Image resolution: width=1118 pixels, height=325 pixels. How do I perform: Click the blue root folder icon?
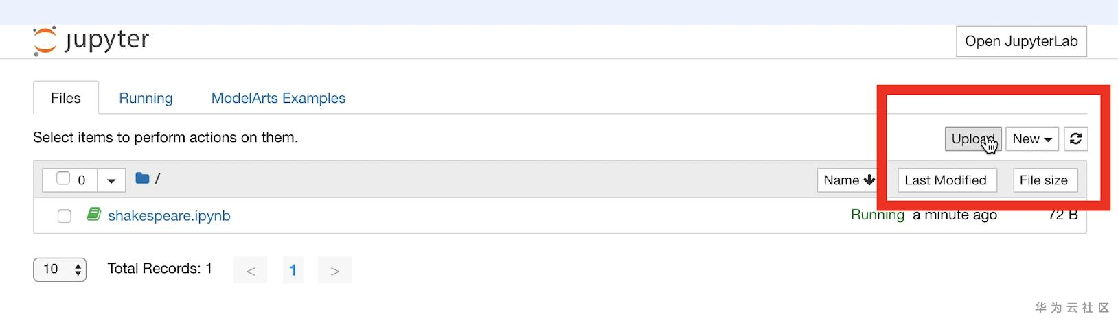point(142,178)
